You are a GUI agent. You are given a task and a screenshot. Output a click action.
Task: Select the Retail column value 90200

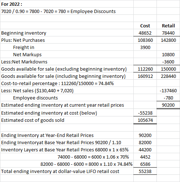point(168,105)
